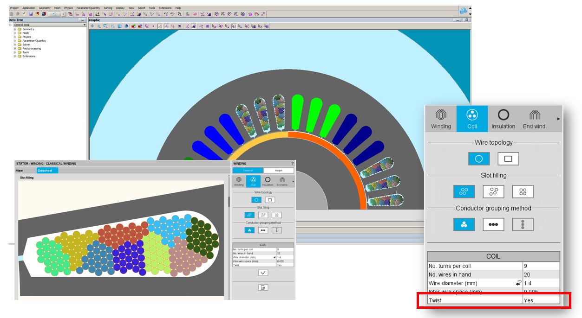Choose the horizontal three-dot conductor grouping in enlarged callout

[x=493, y=224]
